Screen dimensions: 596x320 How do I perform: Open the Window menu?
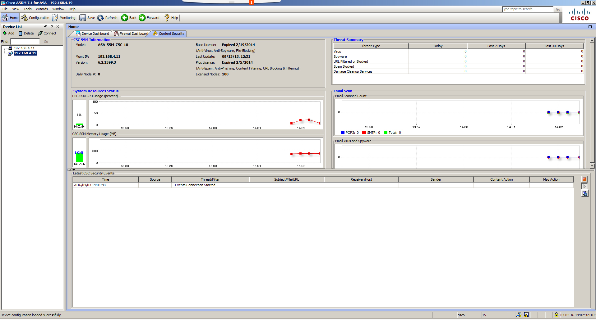(x=58, y=9)
